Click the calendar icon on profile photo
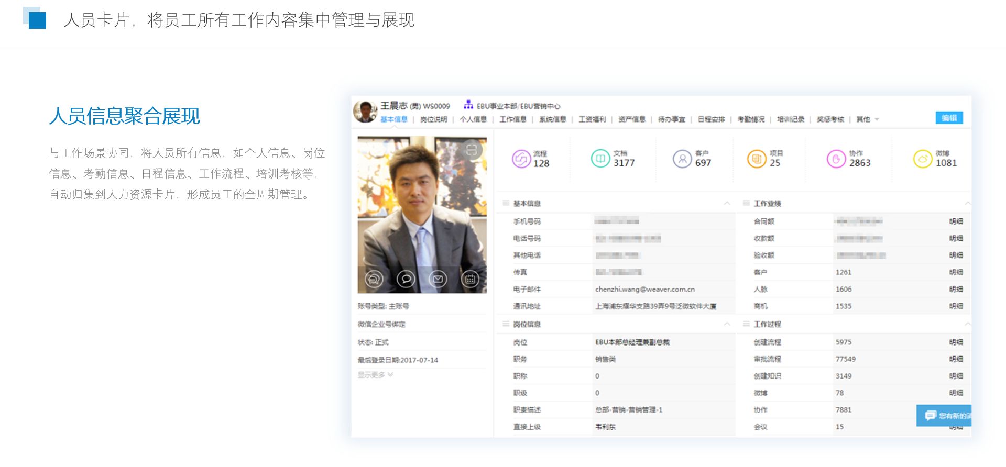The width and height of the screenshot is (1006, 467). point(470,279)
